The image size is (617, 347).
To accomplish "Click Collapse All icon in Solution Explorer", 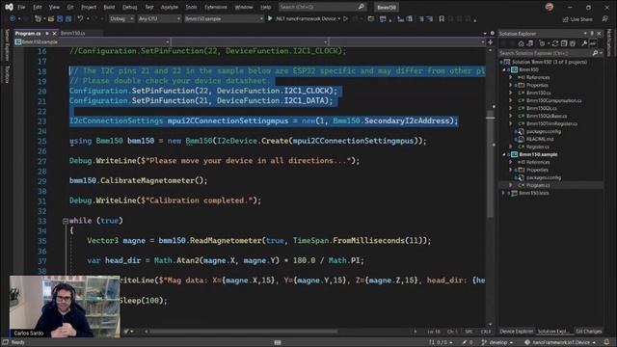I will tap(564, 43).
